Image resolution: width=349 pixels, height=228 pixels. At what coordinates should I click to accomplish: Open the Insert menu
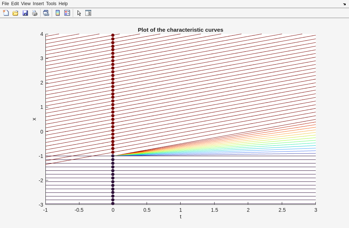tap(38, 4)
